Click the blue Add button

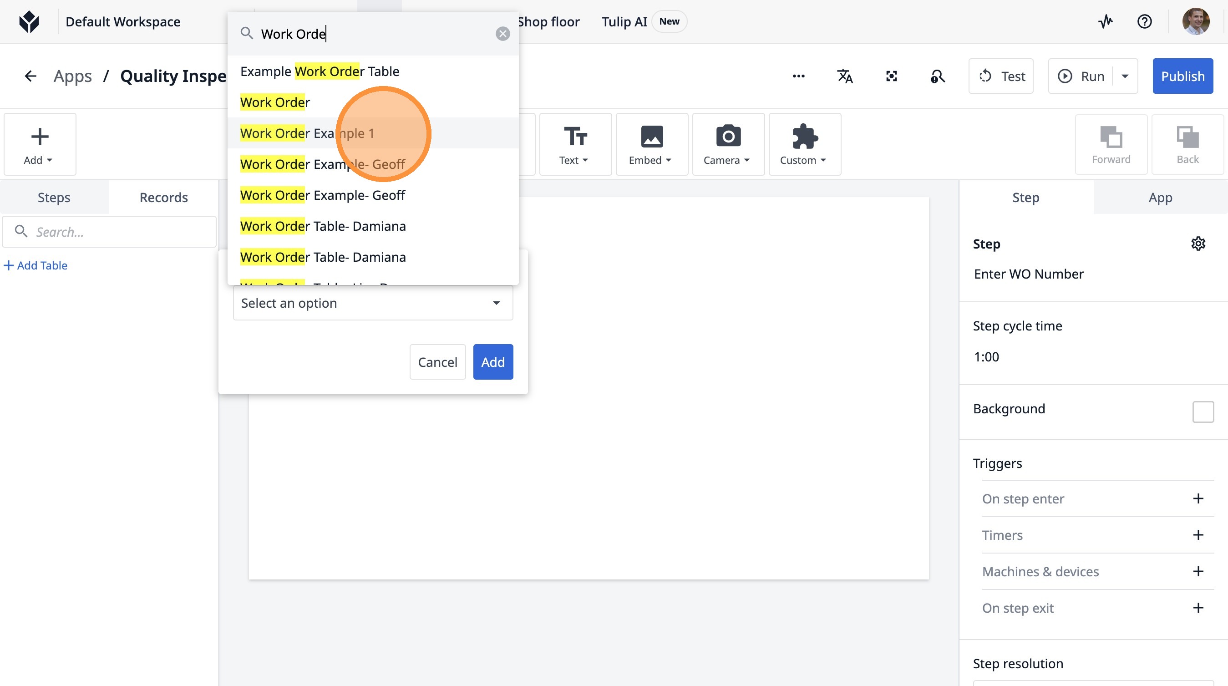pyautogui.click(x=492, y=362)
